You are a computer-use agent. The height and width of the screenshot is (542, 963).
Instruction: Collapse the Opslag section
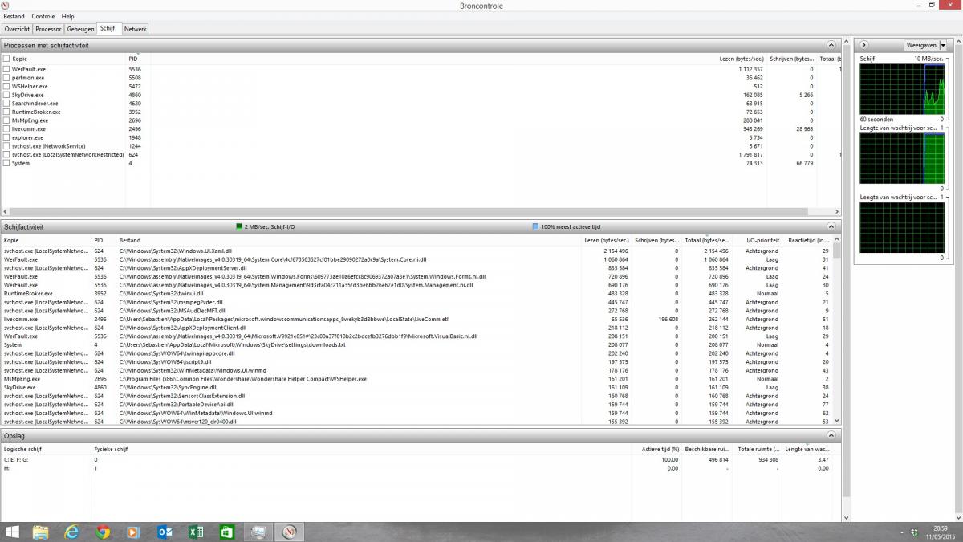[831, 436]
